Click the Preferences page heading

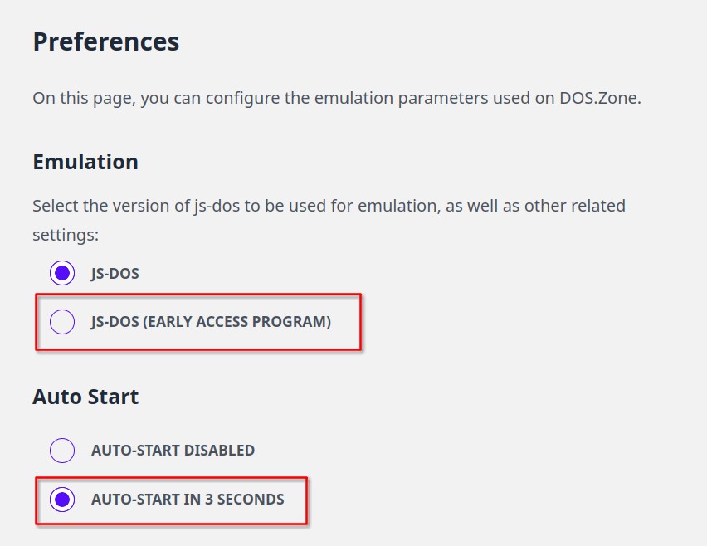[106, 42]
